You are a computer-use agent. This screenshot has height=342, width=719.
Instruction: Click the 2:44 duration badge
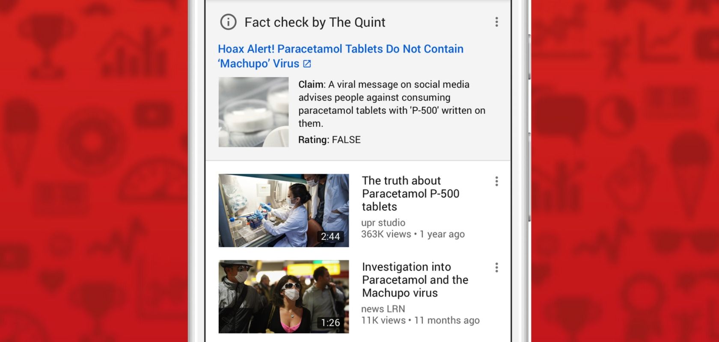[x=330, y=236]
